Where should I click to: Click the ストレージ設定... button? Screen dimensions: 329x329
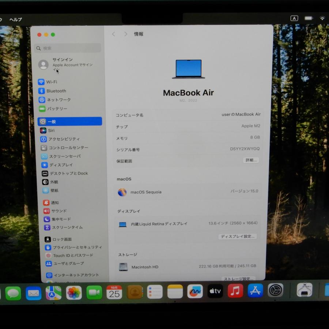(239, 279)
